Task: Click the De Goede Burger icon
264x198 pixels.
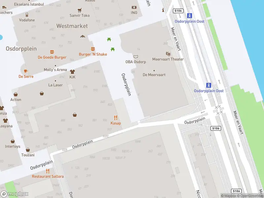Action: click(52, 52)
